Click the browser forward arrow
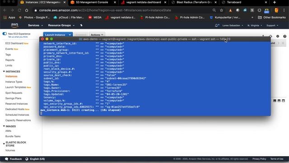The image size is (289, 163). click(x=12, y=10)
